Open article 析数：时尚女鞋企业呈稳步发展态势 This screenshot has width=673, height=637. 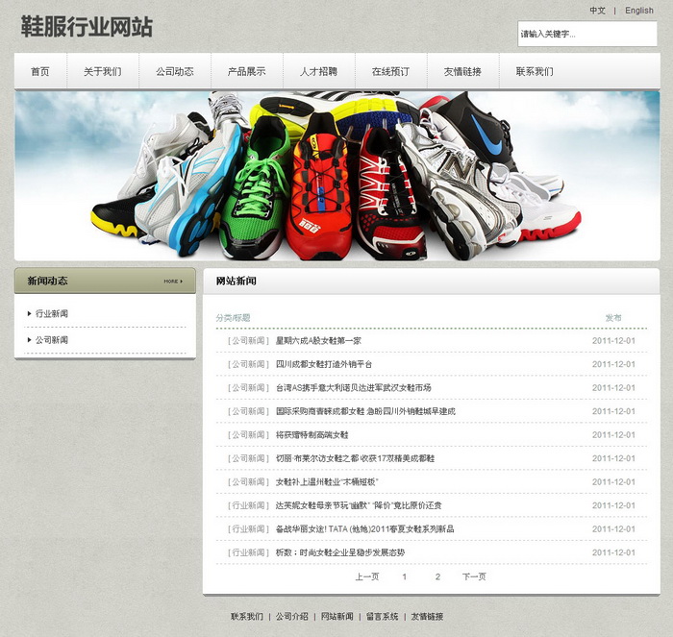(340, 552)
